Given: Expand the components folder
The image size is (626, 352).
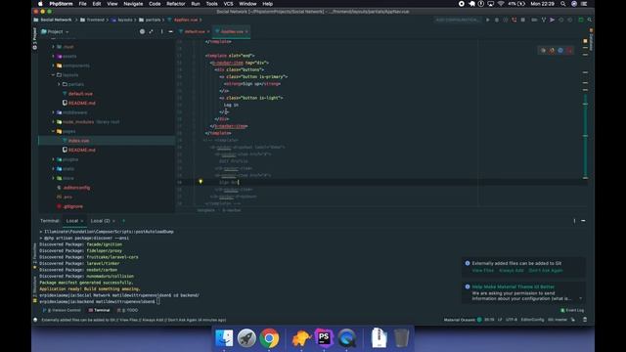Looking at the screenshot, I should tap(53, 66).
